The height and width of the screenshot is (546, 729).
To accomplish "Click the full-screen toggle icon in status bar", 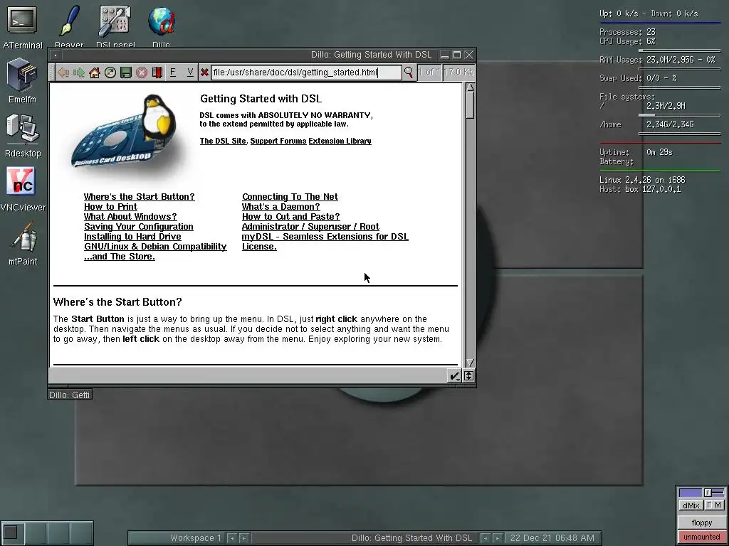I will 468,375.
